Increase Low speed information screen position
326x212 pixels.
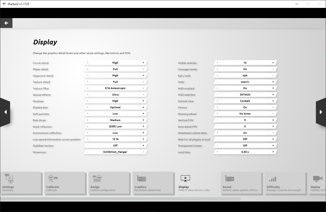click(143, 139)
